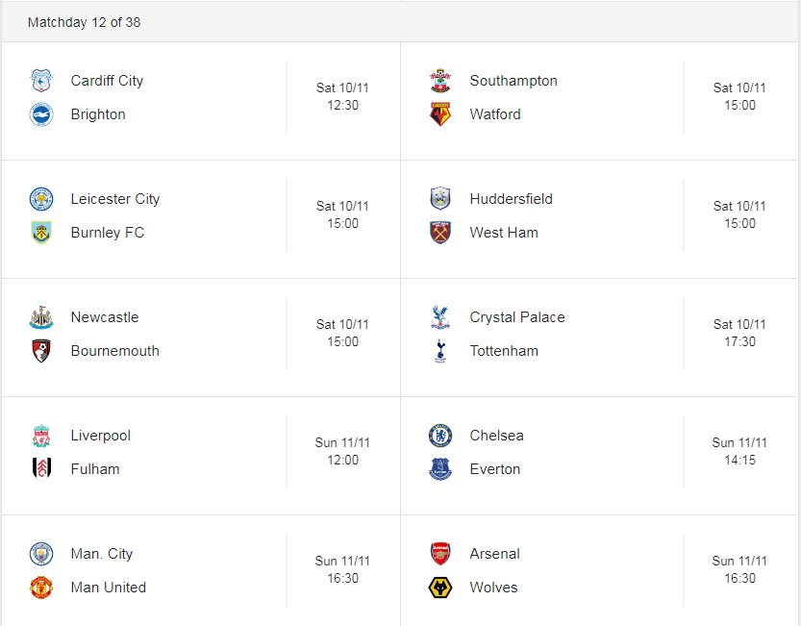Open the Crystal Palace team link

517,317
